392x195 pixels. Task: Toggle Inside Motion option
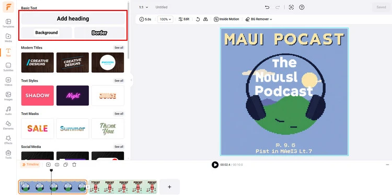(x=226, y=19)
